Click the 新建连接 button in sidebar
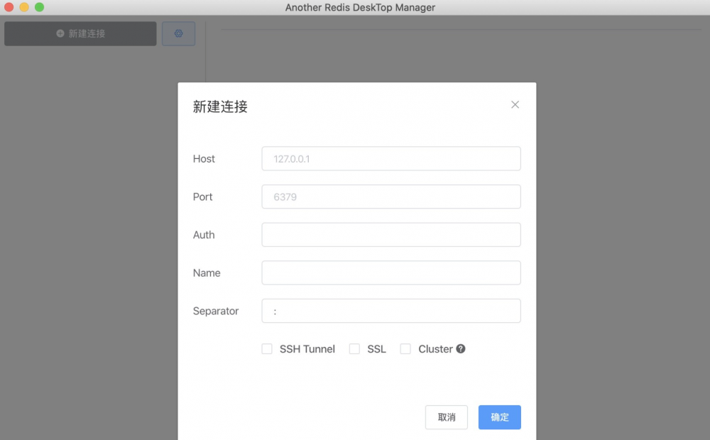710x440 pixels. (x=81, y=33)
